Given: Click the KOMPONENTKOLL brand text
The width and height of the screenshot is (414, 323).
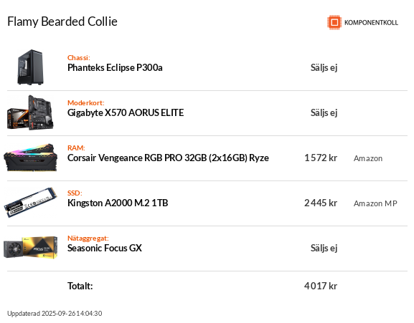Looking at the screenshot, I should pos(371,23).
